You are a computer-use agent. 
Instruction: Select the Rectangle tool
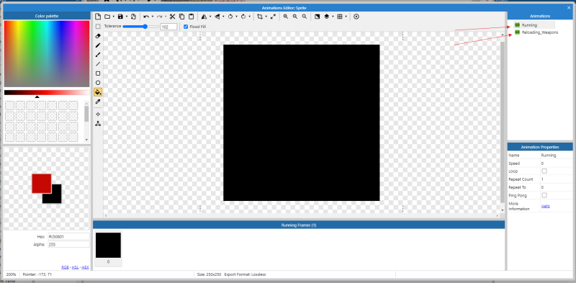98,73
